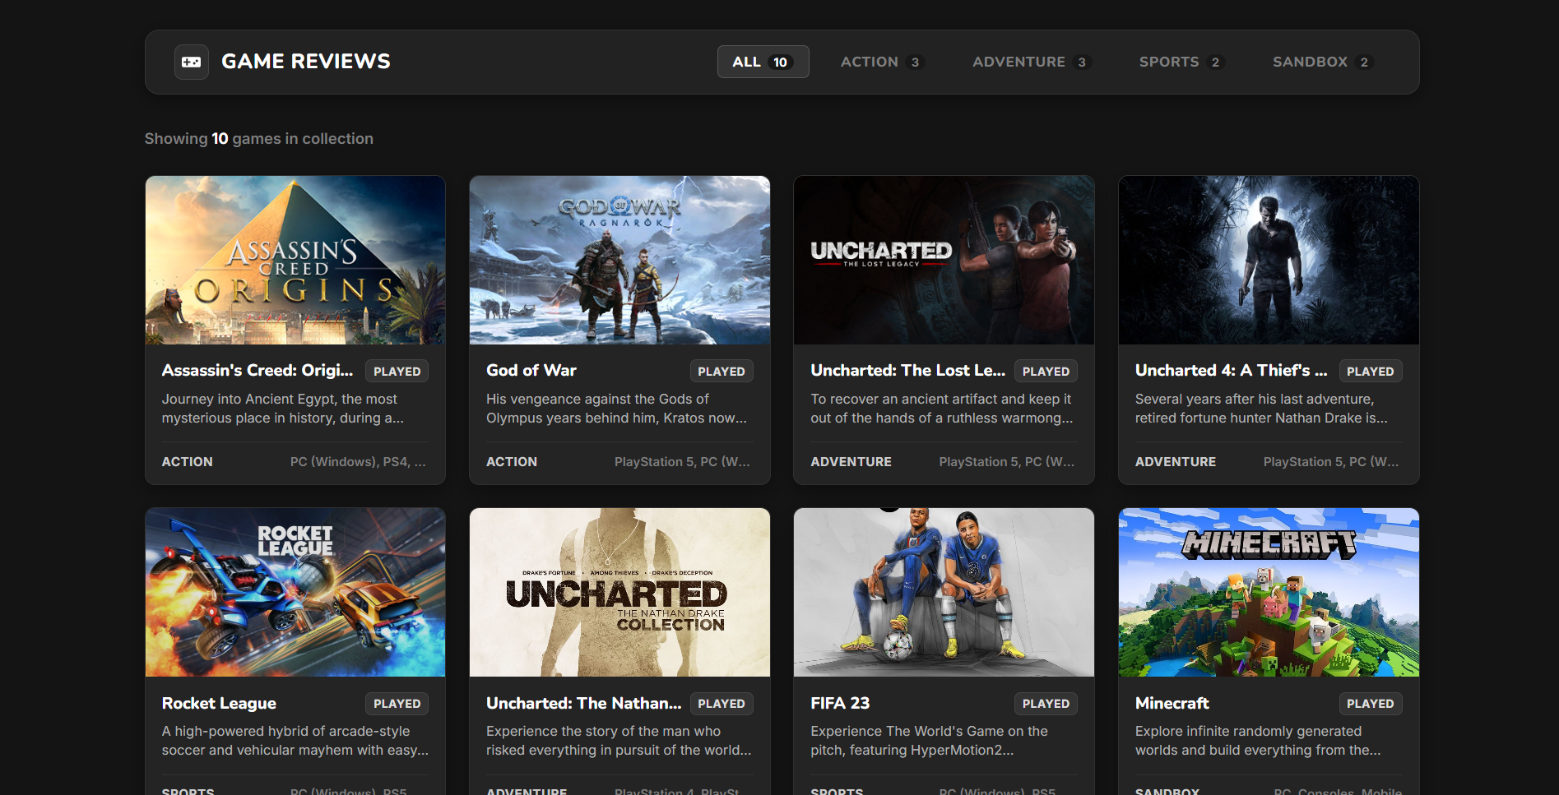Click the PLAYED badge on FIFA 23

(1046, 704)
